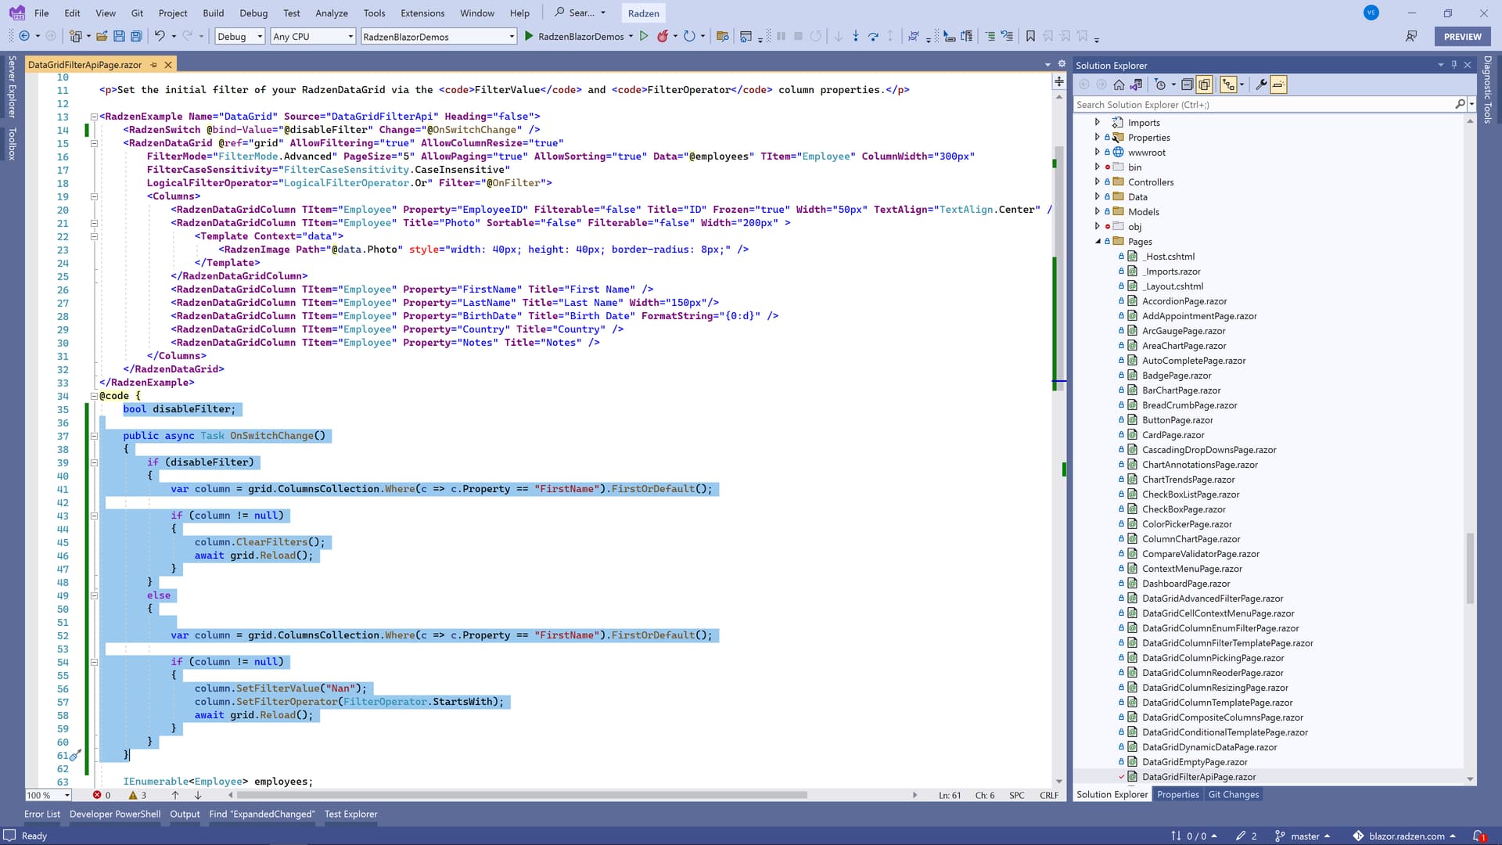Screen dimensions: 1502x845
Task: Expand the Controllers folder
Action: point(1097,182)
